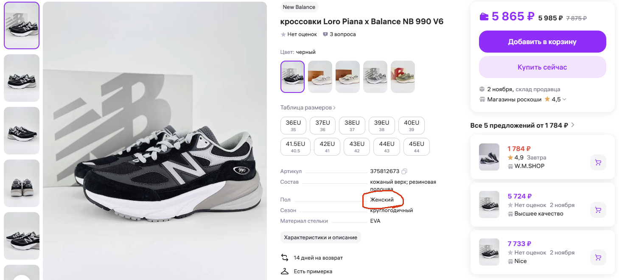Click the 14 дней на возврат icon
The height and width of the screenshot is (280, 619).
pyautogui.click(x=284, y=258)
